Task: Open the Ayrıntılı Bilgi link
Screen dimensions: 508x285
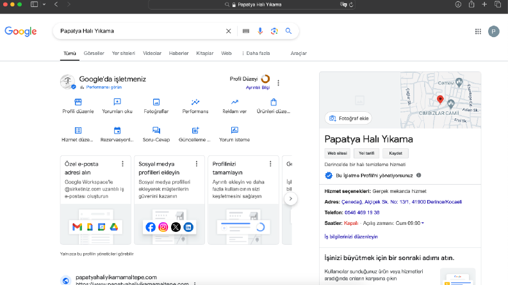Action: click(258, 88)
